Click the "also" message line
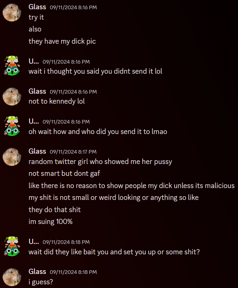The height and width of the screenshot is (288, 238). [35, 29]
